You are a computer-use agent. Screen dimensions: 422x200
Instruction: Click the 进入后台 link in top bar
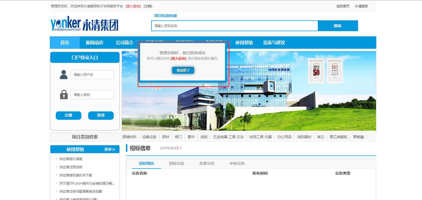133,6
